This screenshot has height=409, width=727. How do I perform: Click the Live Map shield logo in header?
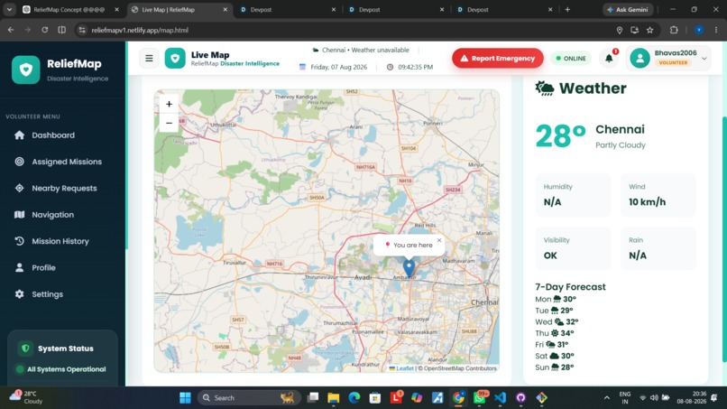click(175, 58)
